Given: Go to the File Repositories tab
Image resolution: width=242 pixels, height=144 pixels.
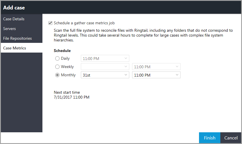Looking at the screenshot, I should 22,38.
